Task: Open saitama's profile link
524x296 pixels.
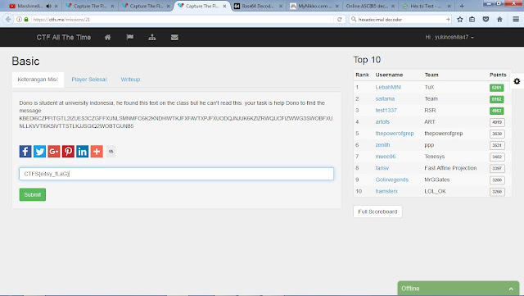Action: (x=385, y=98)
